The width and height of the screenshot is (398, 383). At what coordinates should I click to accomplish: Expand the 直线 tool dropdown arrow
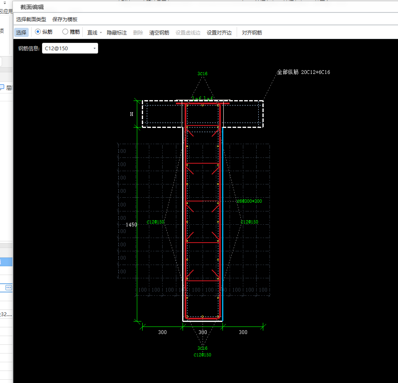tap(101, 33)
